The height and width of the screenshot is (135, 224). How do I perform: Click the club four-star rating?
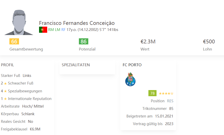click(x=166, y=93)
